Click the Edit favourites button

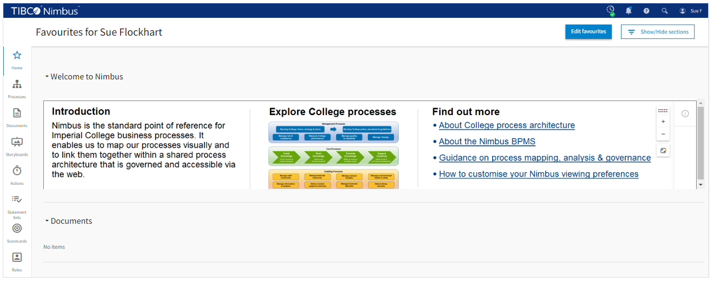[589, 32]
